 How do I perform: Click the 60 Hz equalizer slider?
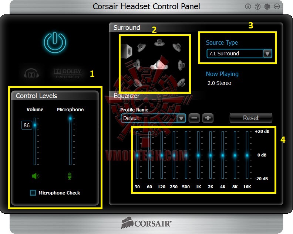(x=149, y=155)
